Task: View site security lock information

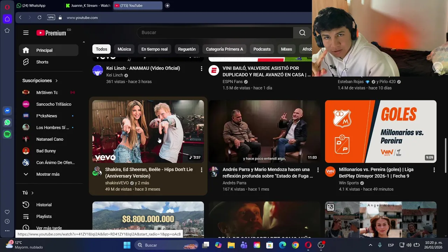Action: 60,17
